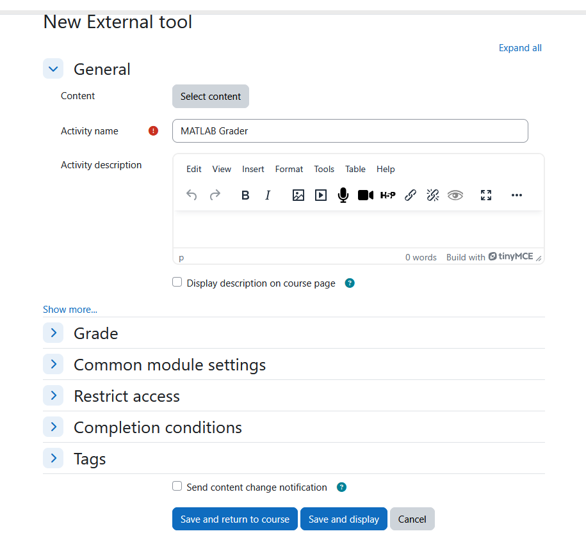This screenshot has height=538, width=586.
Task: Click Save and display button
Action: pyautogui.click(x=344, y=519)
